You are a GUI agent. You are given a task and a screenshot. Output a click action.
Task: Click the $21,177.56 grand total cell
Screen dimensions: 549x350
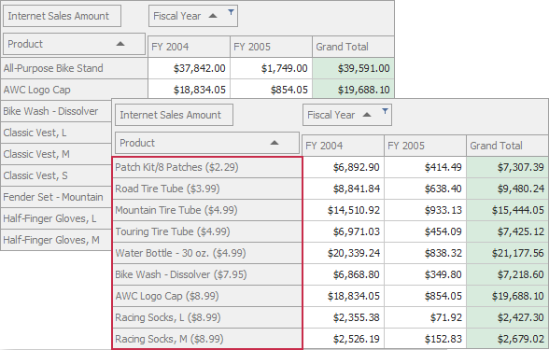[x=507, y=253]
